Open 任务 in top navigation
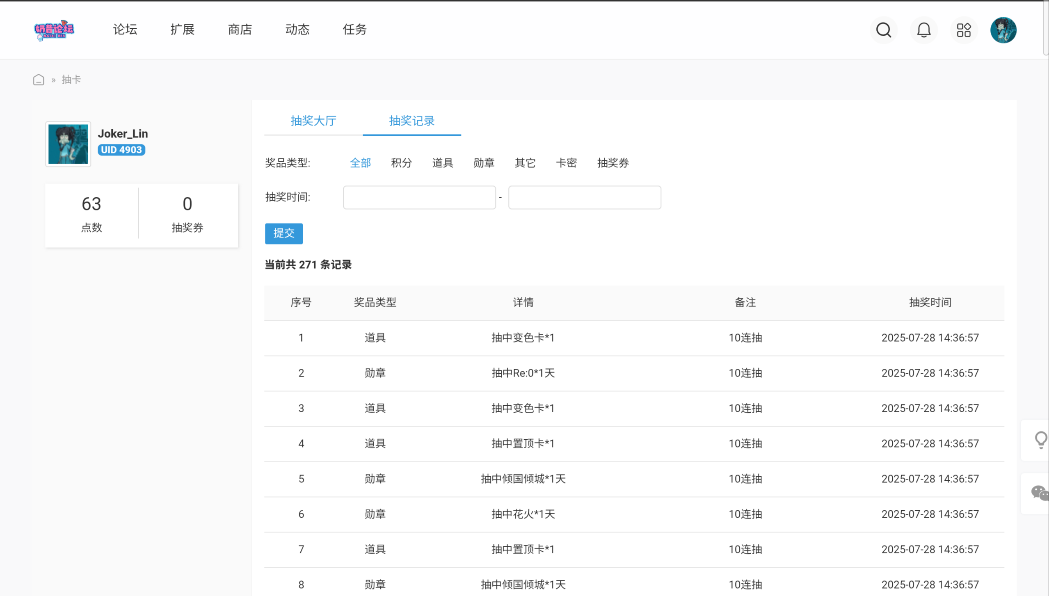 [x=354, y=30]
